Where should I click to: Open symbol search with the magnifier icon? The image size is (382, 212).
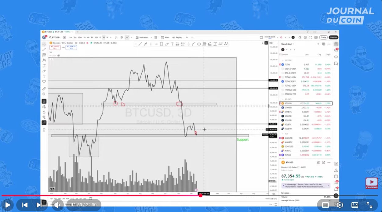(x=51, y=37)
